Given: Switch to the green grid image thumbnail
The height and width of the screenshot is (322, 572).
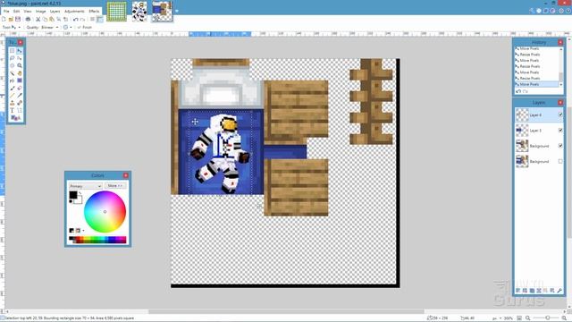Looking at the screenshot, I should pos(117,11).
